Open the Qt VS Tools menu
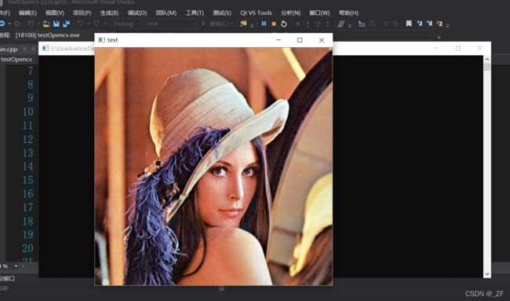This screenshot has width=510, height=301. (x=256, y=13)
